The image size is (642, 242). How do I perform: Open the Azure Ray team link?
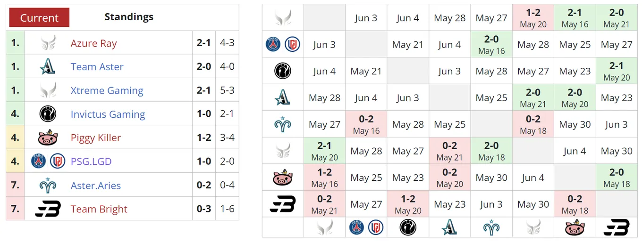93,43
